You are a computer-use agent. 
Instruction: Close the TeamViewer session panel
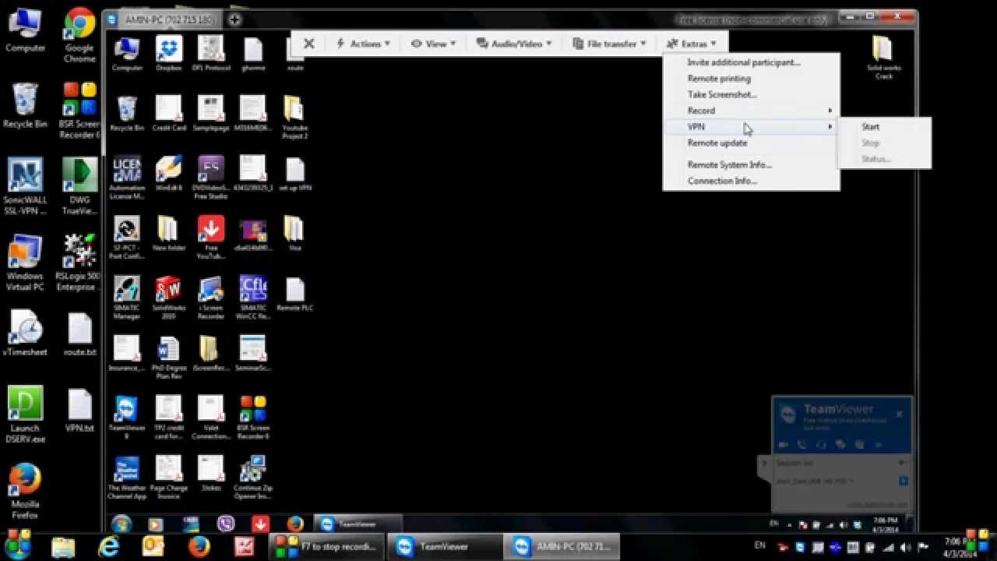pos(899,414)
